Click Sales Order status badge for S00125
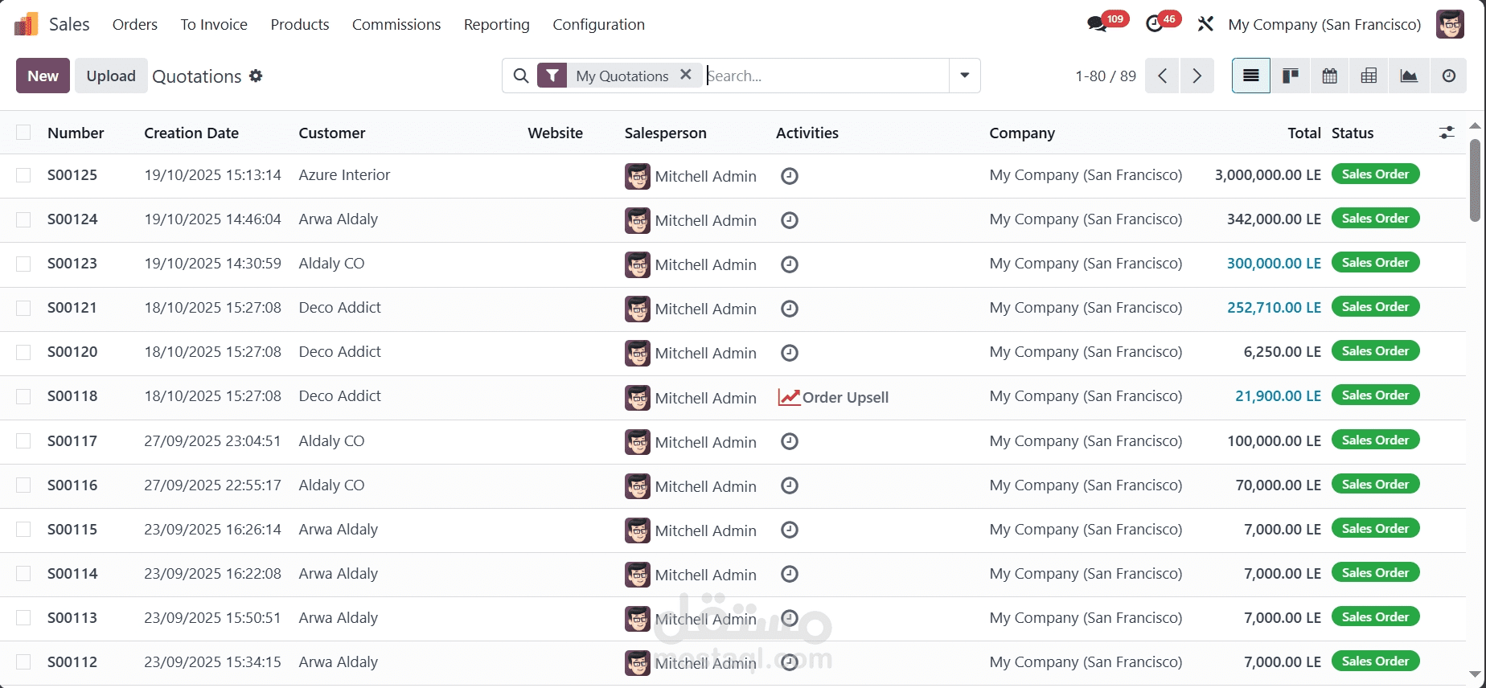 click(1375, 174)
